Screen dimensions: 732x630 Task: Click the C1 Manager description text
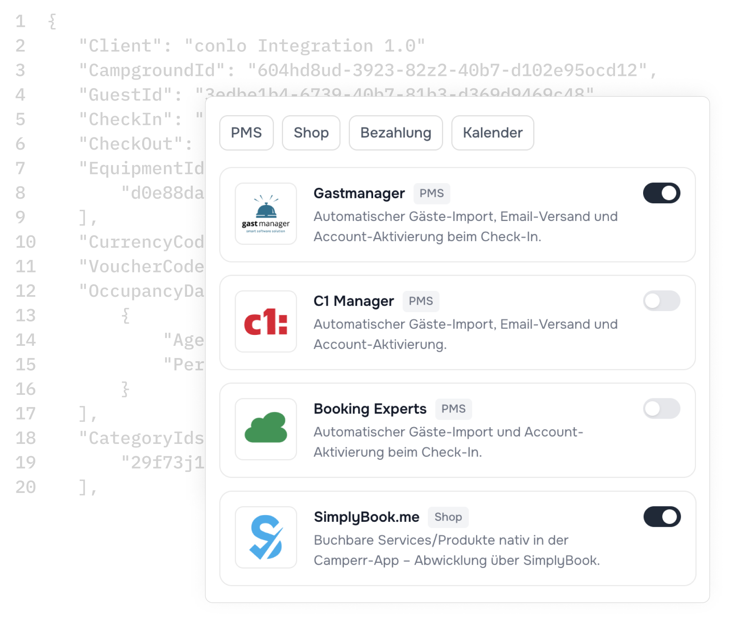[x=466, y=334]
